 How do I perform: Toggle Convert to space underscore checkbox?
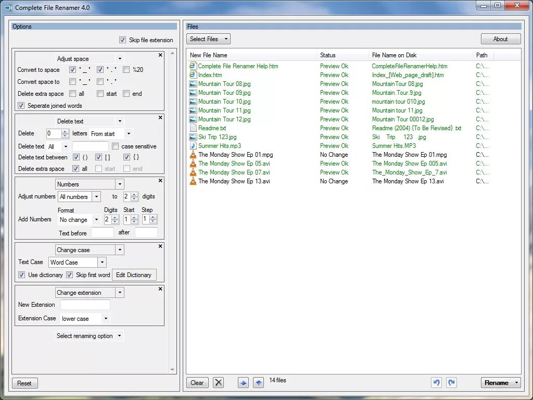pyautogui.click(x=72, y=69)
